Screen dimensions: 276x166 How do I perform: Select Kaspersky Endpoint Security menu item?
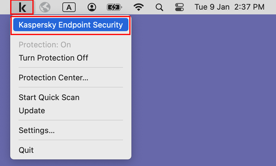71,25
